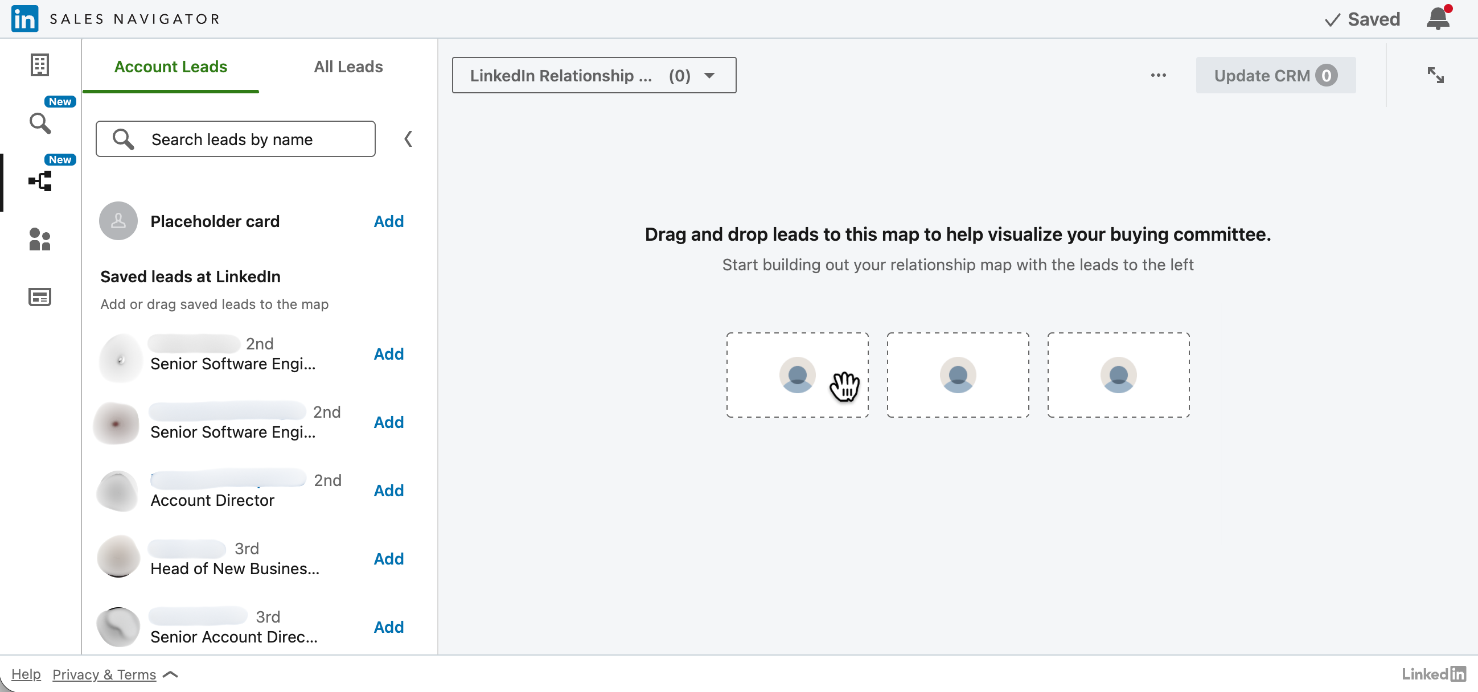This screenshot has width=1478, height=692.
Task: Open the search magnifier in the left sidebar
Action: pos(40,123)
